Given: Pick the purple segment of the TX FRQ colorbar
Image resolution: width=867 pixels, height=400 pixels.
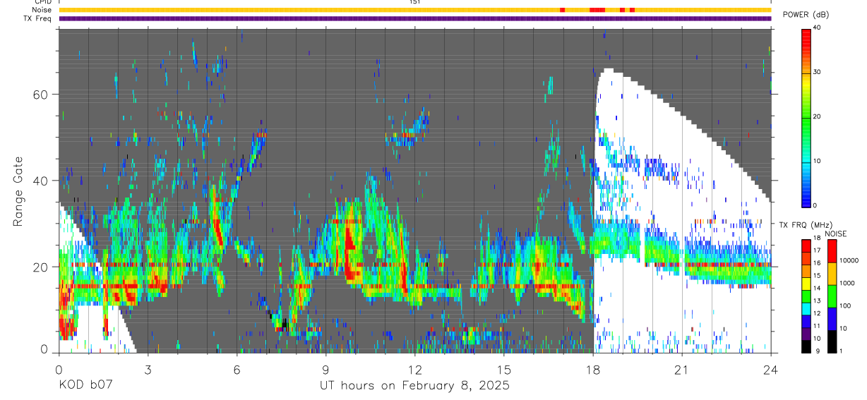Looking at the screenshot, I should tap(806, 334).
